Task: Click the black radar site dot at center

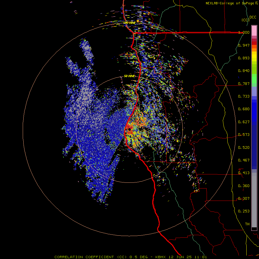Action: click(129, 129)
